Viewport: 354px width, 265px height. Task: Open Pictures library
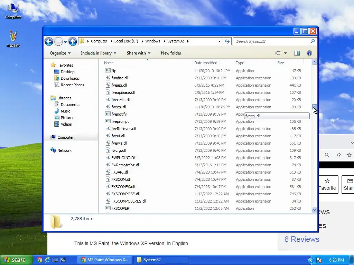[67, 118]
